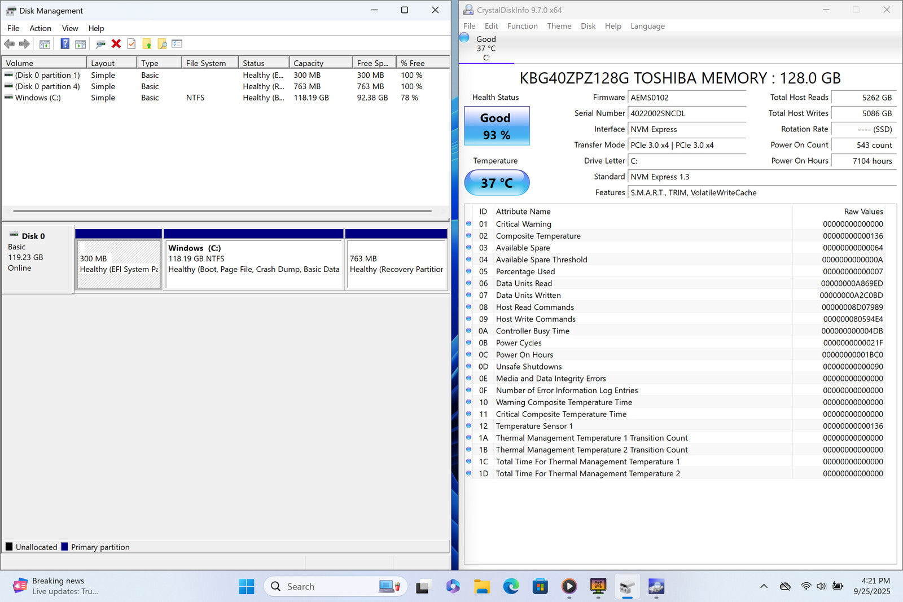The width and height of the screenshot is (903, 602).
Task: Click the 37 °C temperature button
Action: (x=496, y=183)
